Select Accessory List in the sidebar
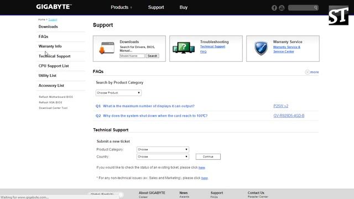This screenshot has width=354, height=199. 51,86
